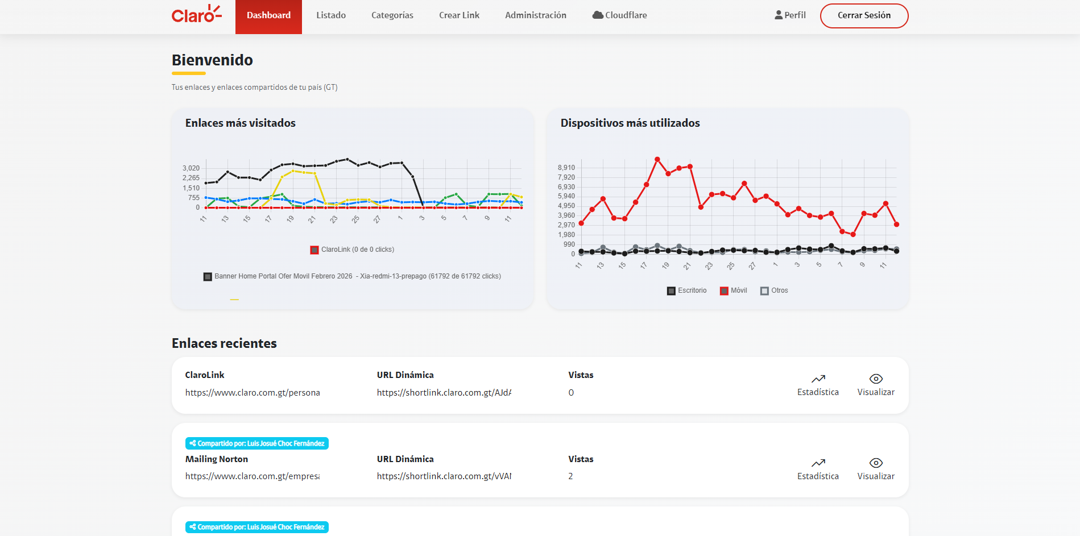This screenshot has height=536, width=1080.
Task: Open the Administración section
Action: (x=536, y=15)
